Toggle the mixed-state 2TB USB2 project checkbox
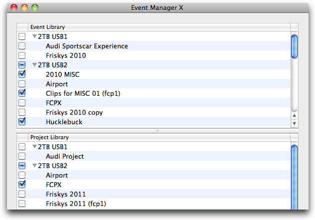This screenshot has height=220, width=315. click(x=22, y=166)
